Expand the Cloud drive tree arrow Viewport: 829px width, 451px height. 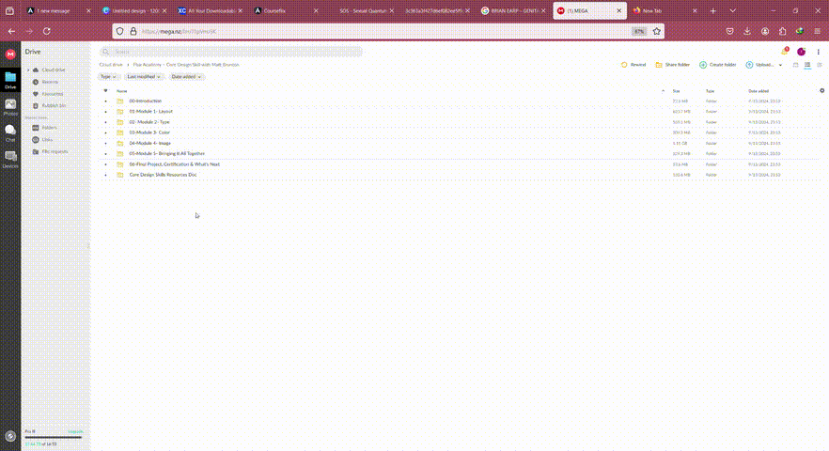pyautogui.click(x=28, y=70)
